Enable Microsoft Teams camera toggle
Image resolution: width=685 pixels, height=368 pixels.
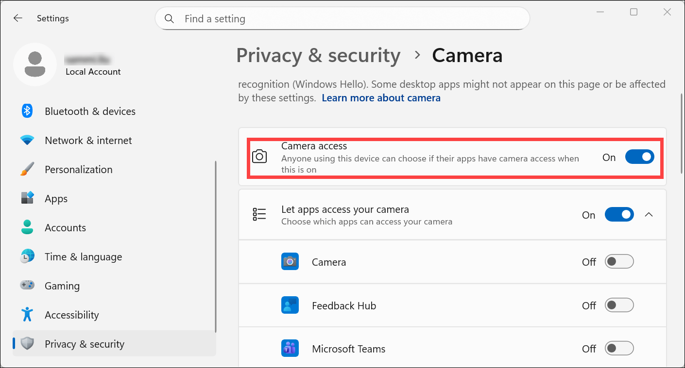(x=619, y=348)
